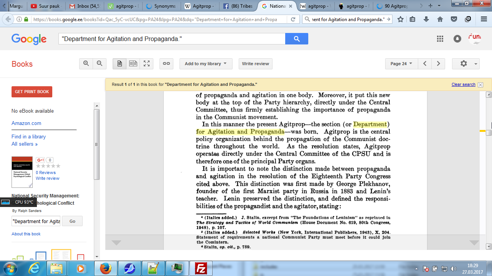Viewport: 492px width, 276px height.
Task: Launch Internet Explorer from taskbar
Action: tap(34, 268)
